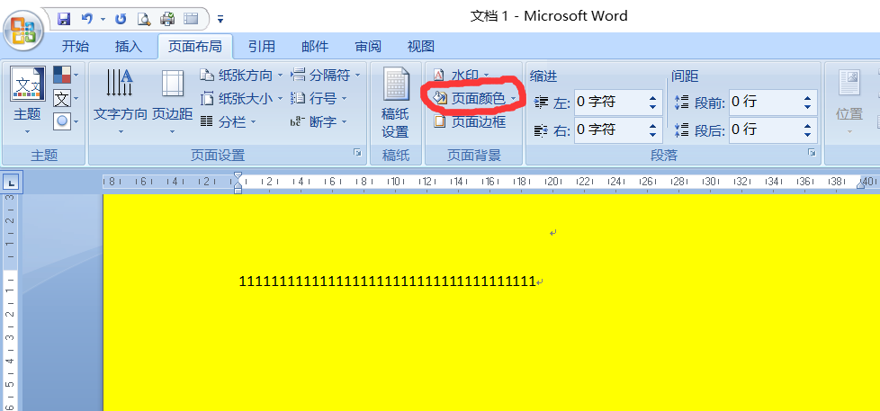
Task: Increase left indent with up arrow
Action: [652, 98]
